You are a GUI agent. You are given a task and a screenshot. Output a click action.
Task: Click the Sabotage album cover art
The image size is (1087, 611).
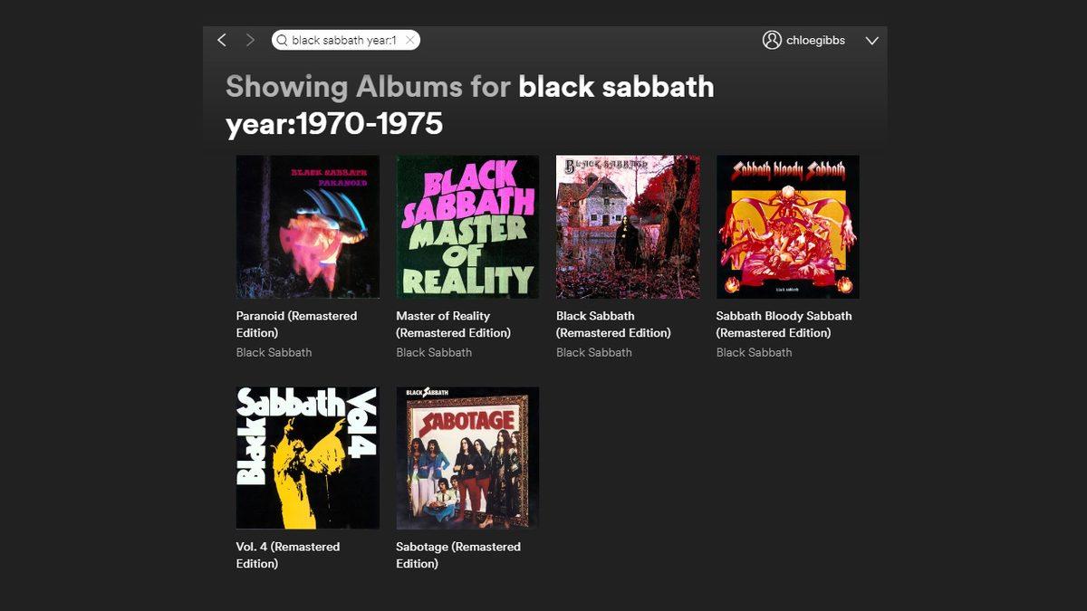pyautogui.click(x=467, y=457)
